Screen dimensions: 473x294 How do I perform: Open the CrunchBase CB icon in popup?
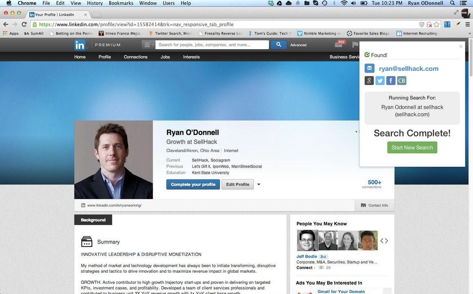[402, 81]
